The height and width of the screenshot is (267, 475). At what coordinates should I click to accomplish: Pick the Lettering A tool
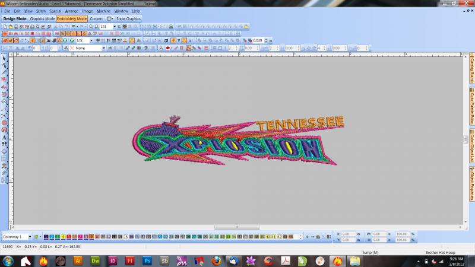click(4, 137)
